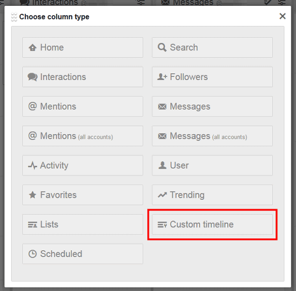Image resolution: width=296 pixels, height=291 pixels.
Task: Click the Messages column header behind dialog
Action: click(193, 3)
